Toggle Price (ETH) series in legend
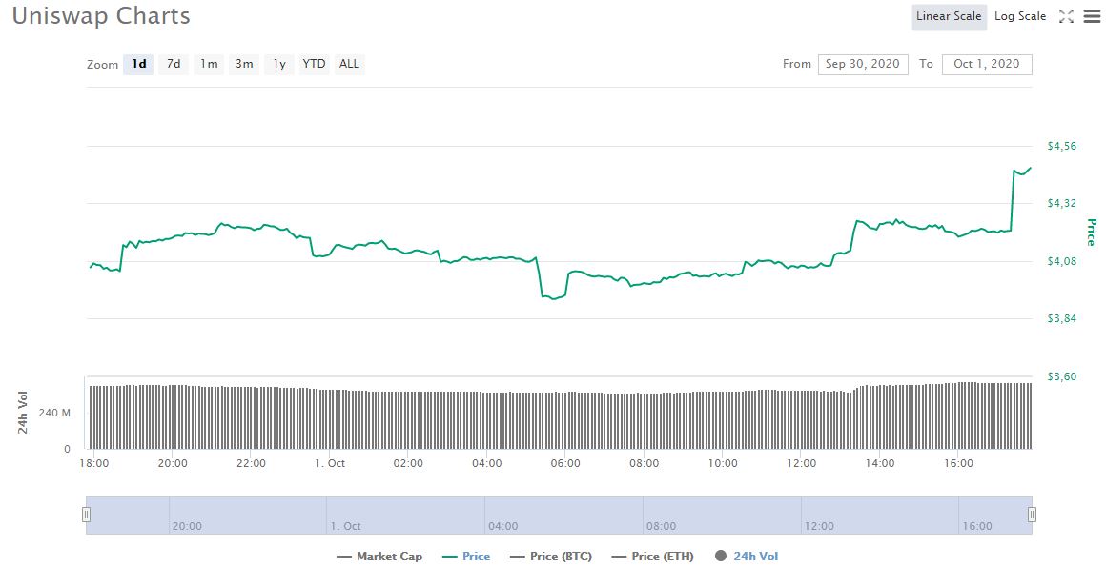This screenshot has height=568, width=1106. [x=652, y=557]
